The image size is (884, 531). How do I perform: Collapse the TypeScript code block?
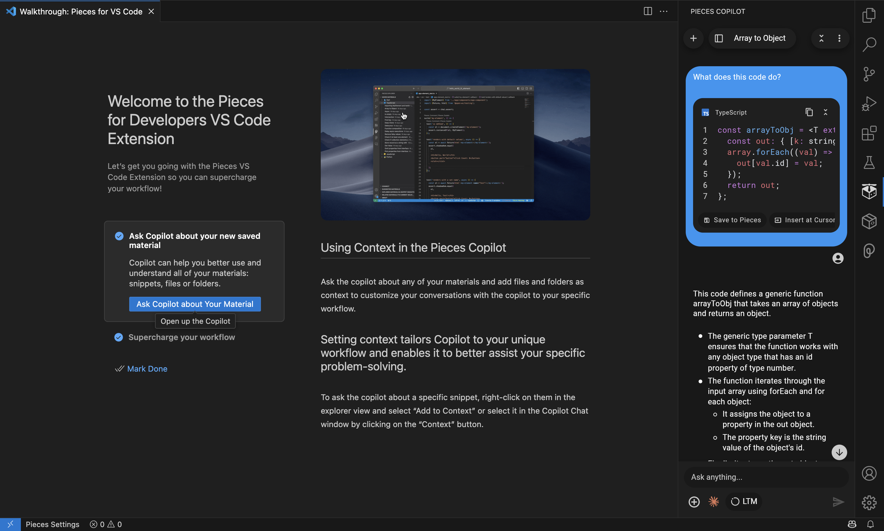click(826, 112)
